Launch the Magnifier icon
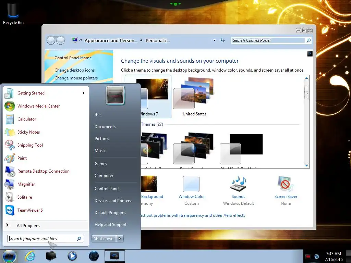This screenshot has height=263, width=351. tap(10, 184)
